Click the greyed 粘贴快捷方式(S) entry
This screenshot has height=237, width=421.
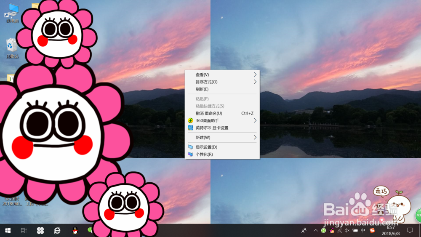point(222,106)
